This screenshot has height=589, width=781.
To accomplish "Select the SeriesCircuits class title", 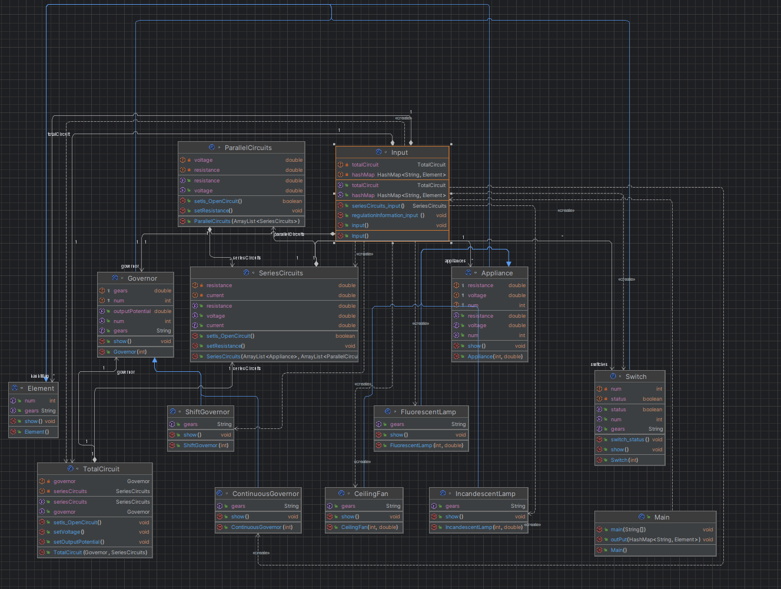I will click(x=281, y=273).
